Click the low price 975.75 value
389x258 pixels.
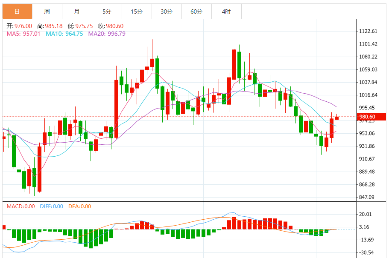[x=84, y=26]
